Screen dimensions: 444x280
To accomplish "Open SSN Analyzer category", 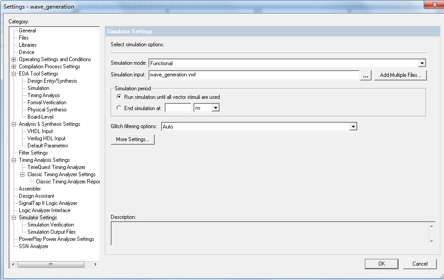I will click(x=33, y=246).
